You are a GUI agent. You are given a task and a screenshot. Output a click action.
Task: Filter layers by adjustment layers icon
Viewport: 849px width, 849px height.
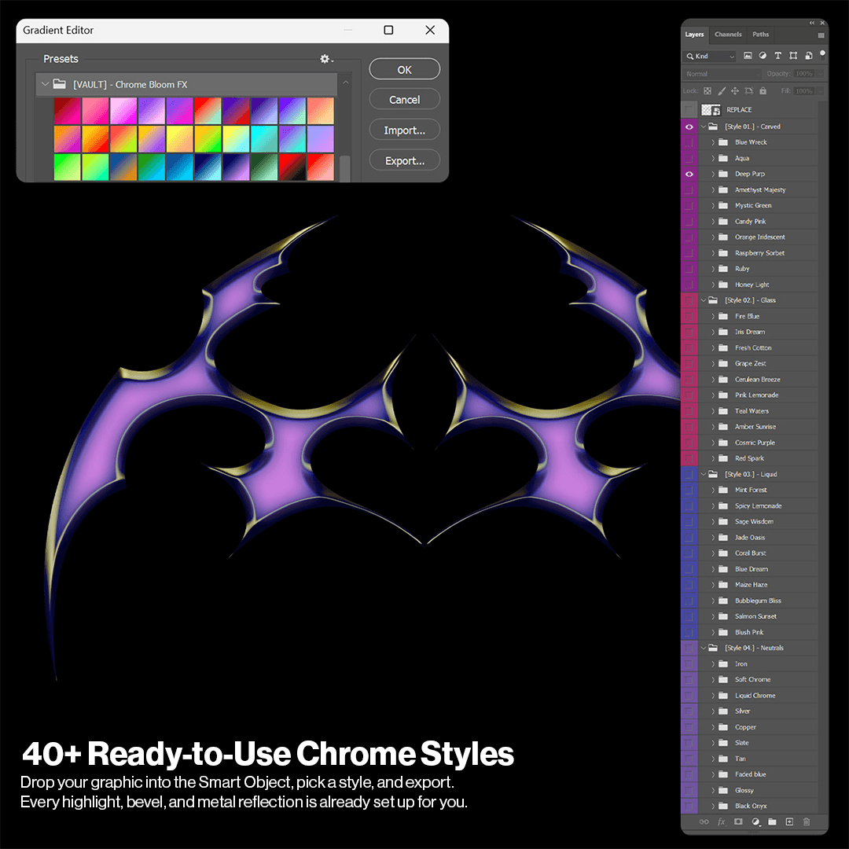click(x=763, y=56)
